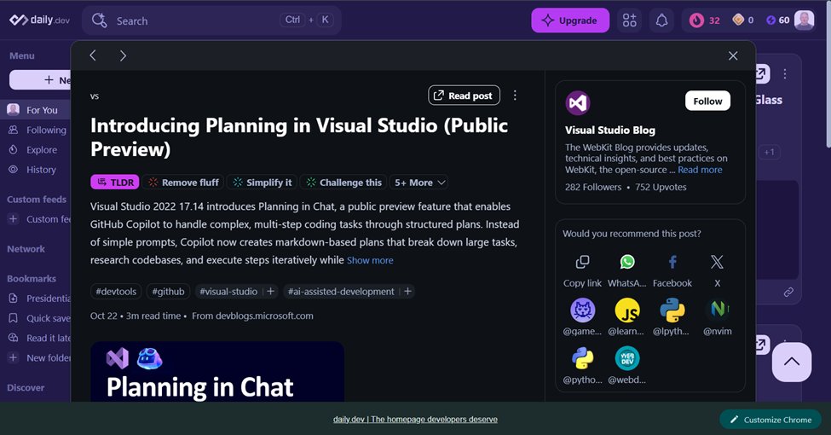
Task: Go to previous post arrow
Action: click(x=93, y=55)
